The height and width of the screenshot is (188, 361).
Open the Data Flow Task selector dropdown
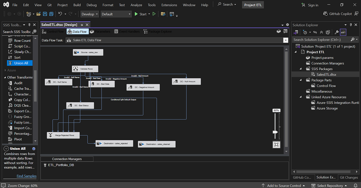coord(285,40)
